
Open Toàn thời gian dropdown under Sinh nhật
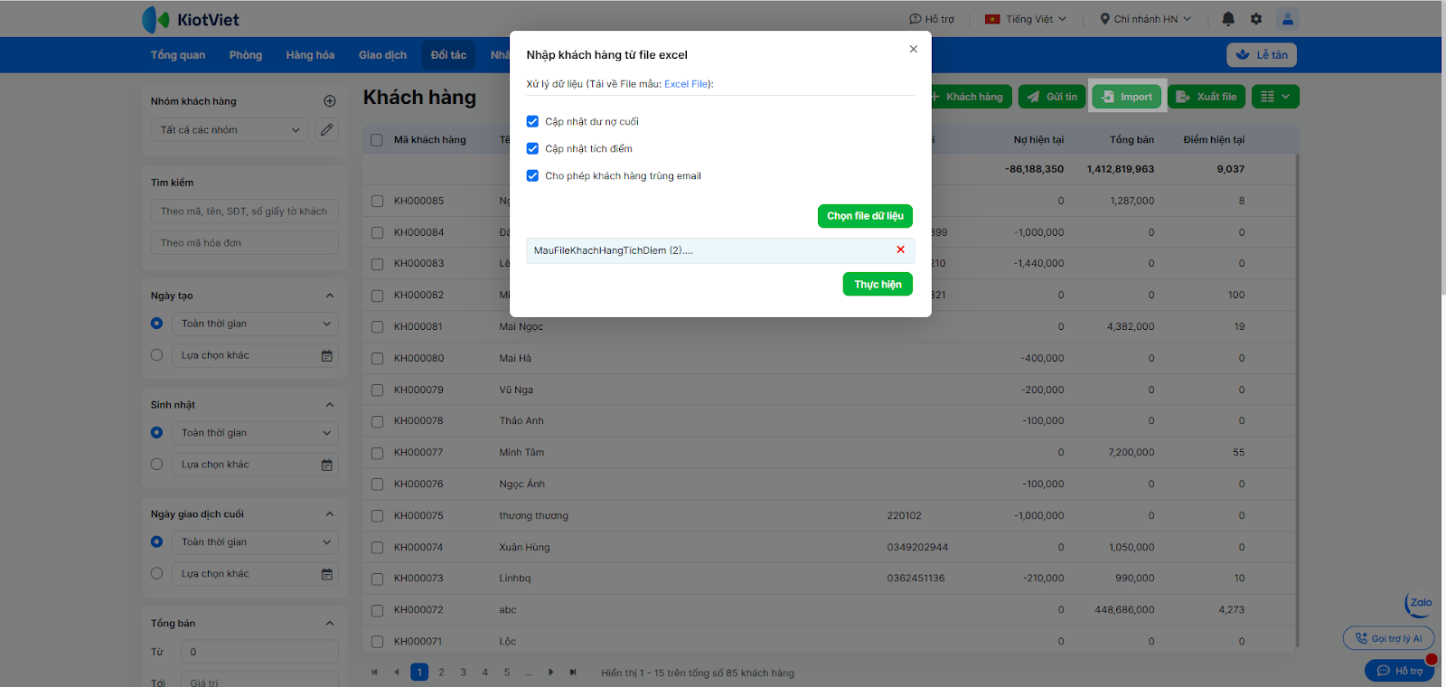[x=255, y=433]
